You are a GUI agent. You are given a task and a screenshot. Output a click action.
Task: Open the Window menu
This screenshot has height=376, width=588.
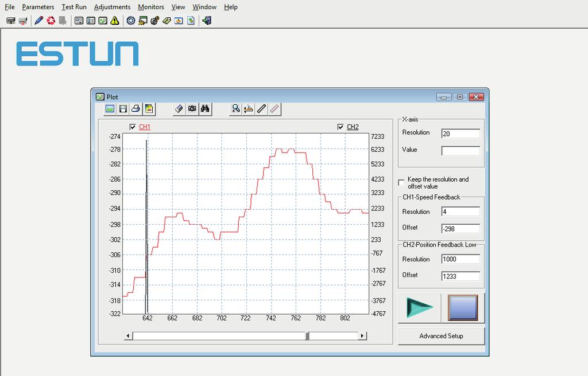coord(204,7)
